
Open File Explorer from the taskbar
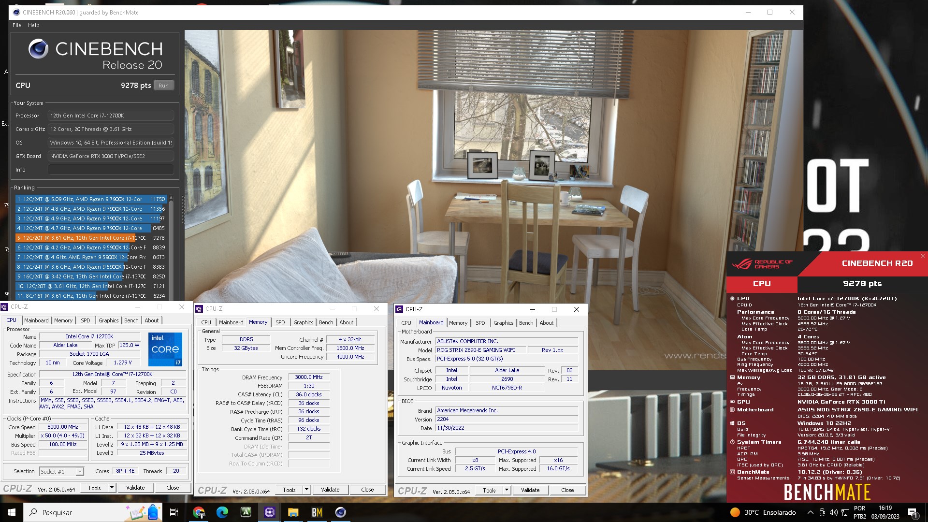pos(293,512)
